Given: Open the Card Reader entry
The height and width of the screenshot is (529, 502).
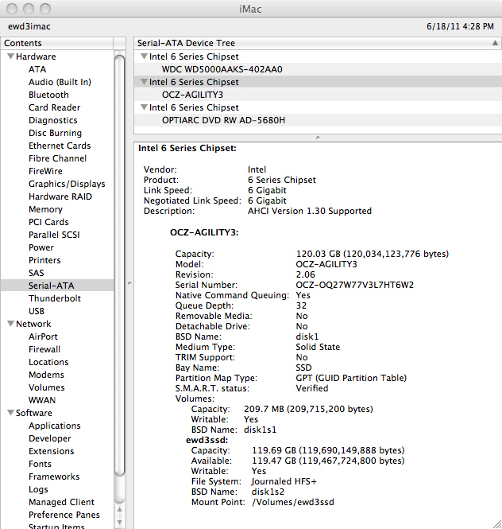Looking at the screenshot, I should (x=54, y=107).
